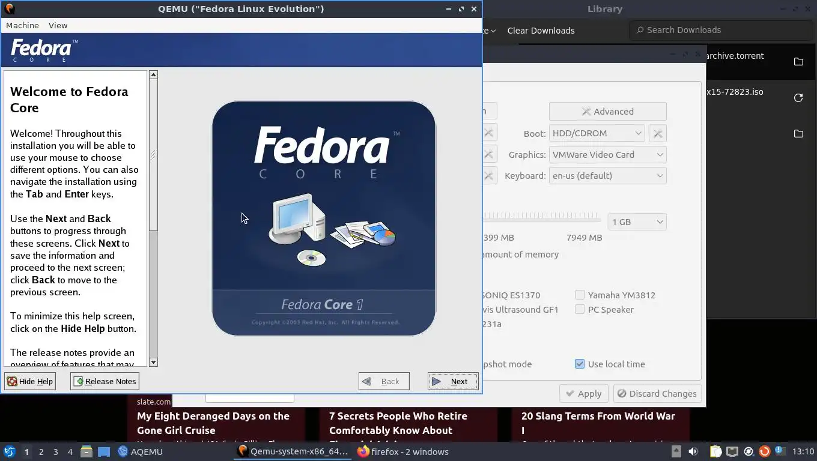The height and width of the screenshot is (461, 817).
Task: Click the help panel vertical scrollbar thumb
Action: tap(153, 155)
